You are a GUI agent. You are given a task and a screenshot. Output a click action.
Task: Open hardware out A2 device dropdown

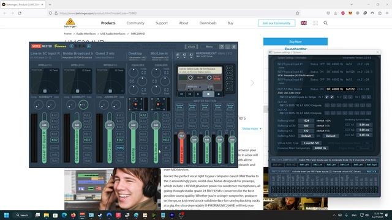(x=184, y=56)
